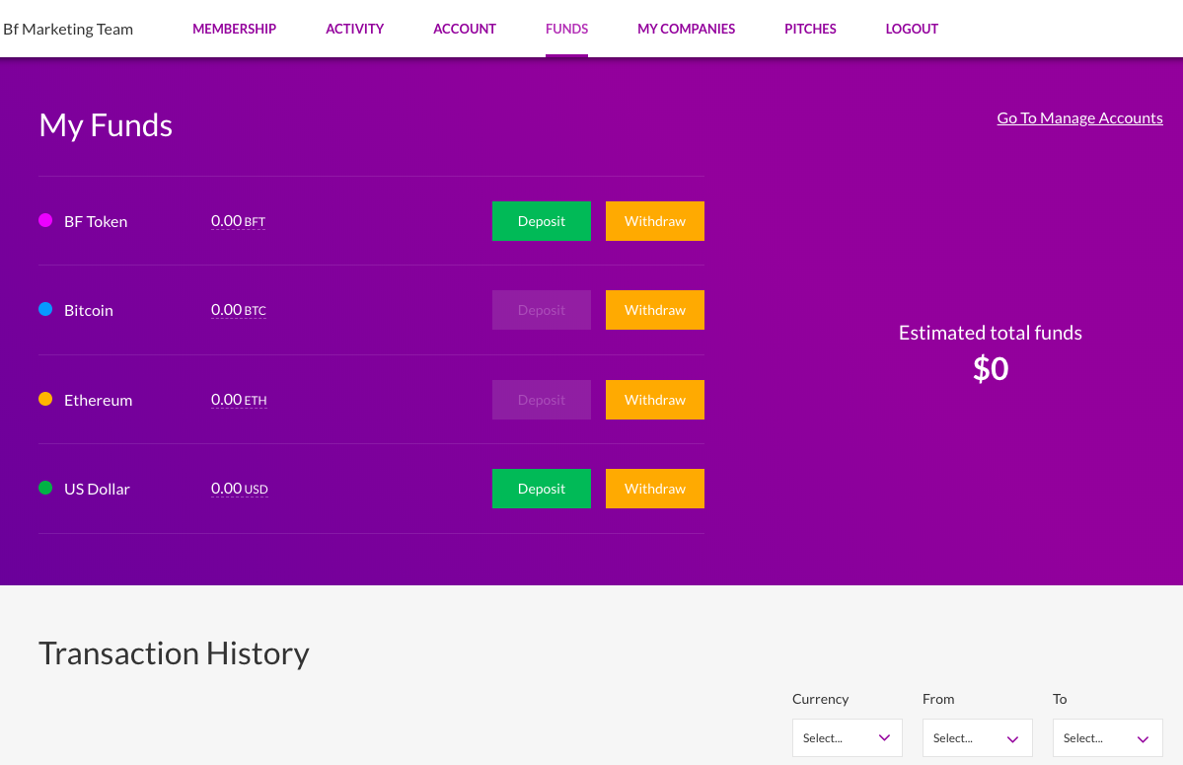Go to the Account tab

[x=464, y=29]
